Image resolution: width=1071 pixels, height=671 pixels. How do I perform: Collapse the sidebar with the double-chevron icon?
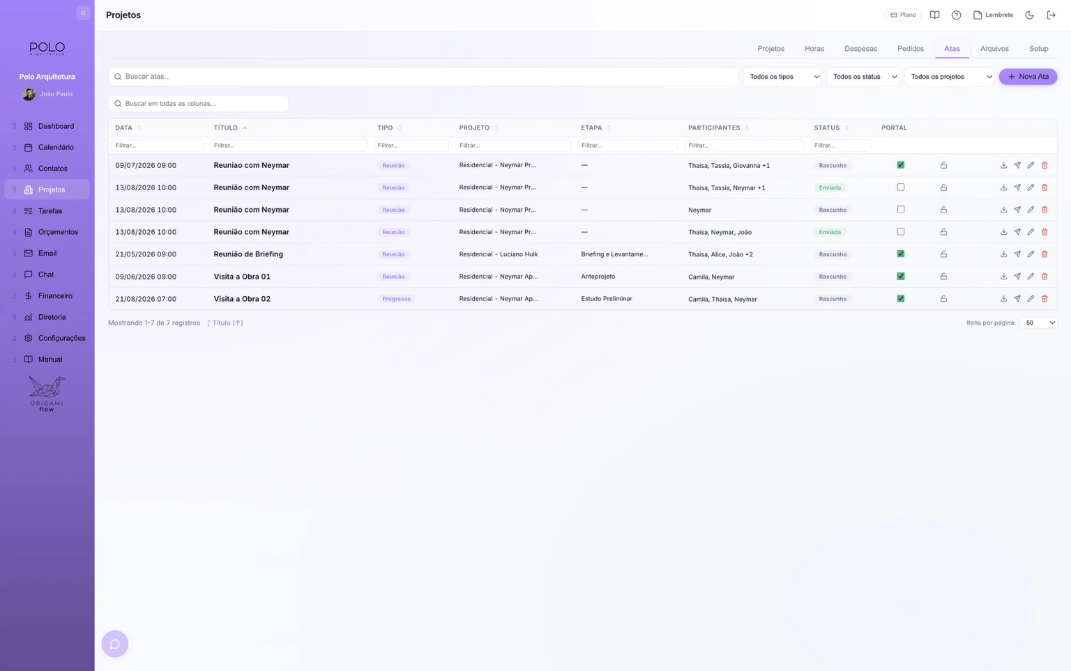pyautogui.click(x=83, y=13)
